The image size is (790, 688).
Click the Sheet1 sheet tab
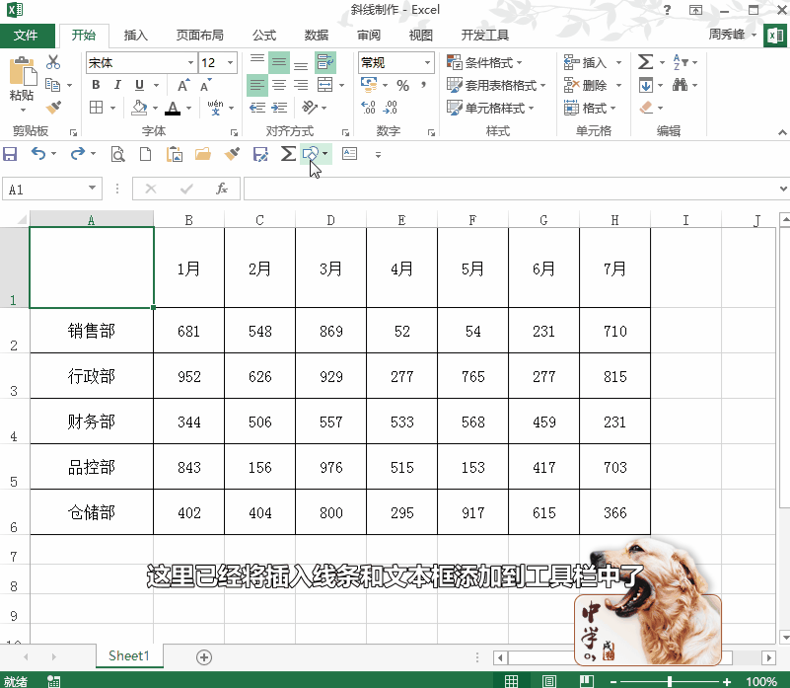129,655
